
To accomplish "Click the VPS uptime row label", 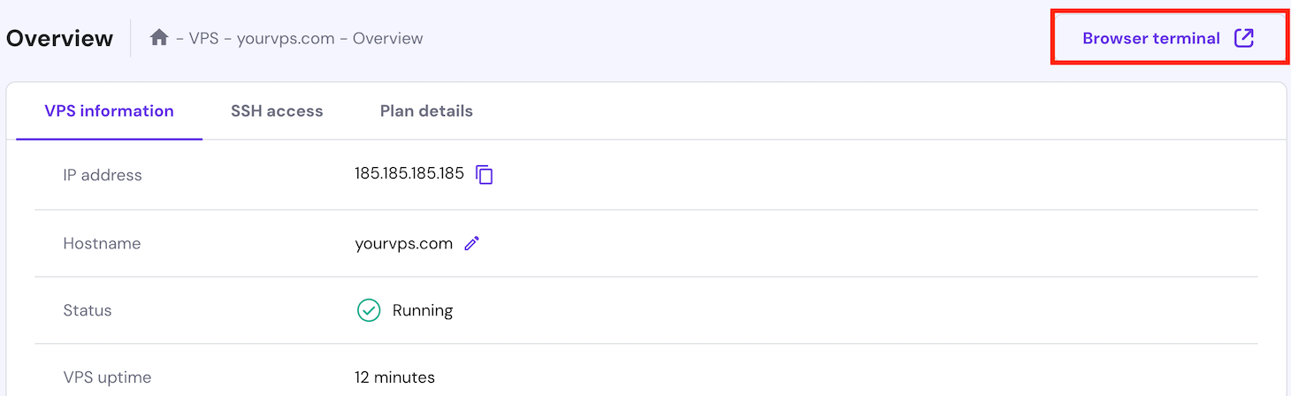I will point(107,377).
